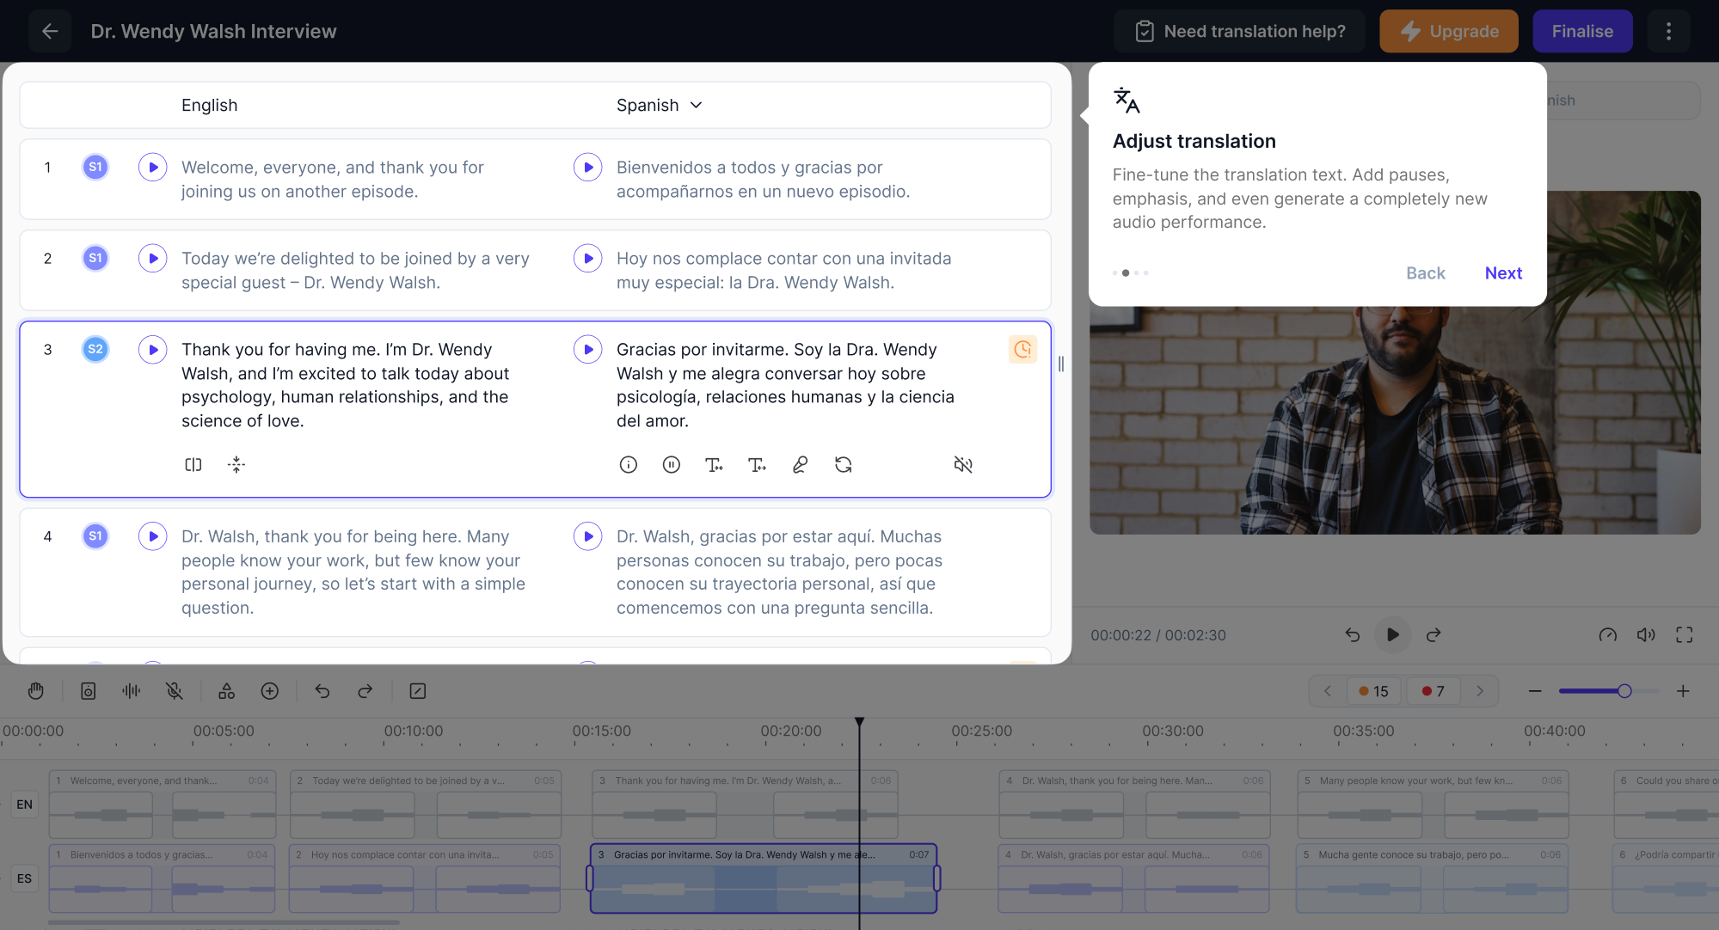1719x930 pixels.
Task: Click the info icon on segment 3
Action: (x=629, y=464)
